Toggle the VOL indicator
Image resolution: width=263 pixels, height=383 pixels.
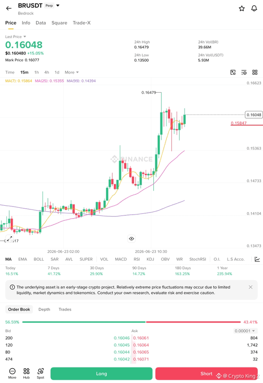pos(104,259)
